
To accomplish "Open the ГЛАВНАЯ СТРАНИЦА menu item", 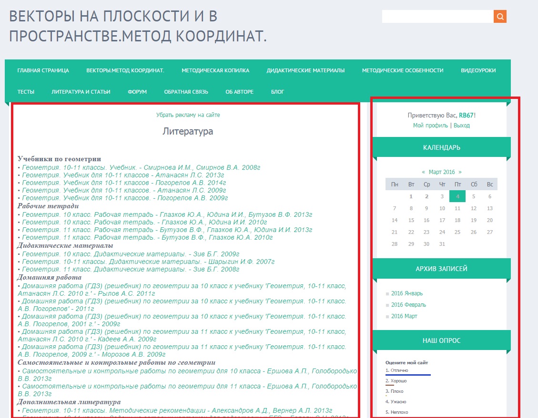I will point(43,70).
